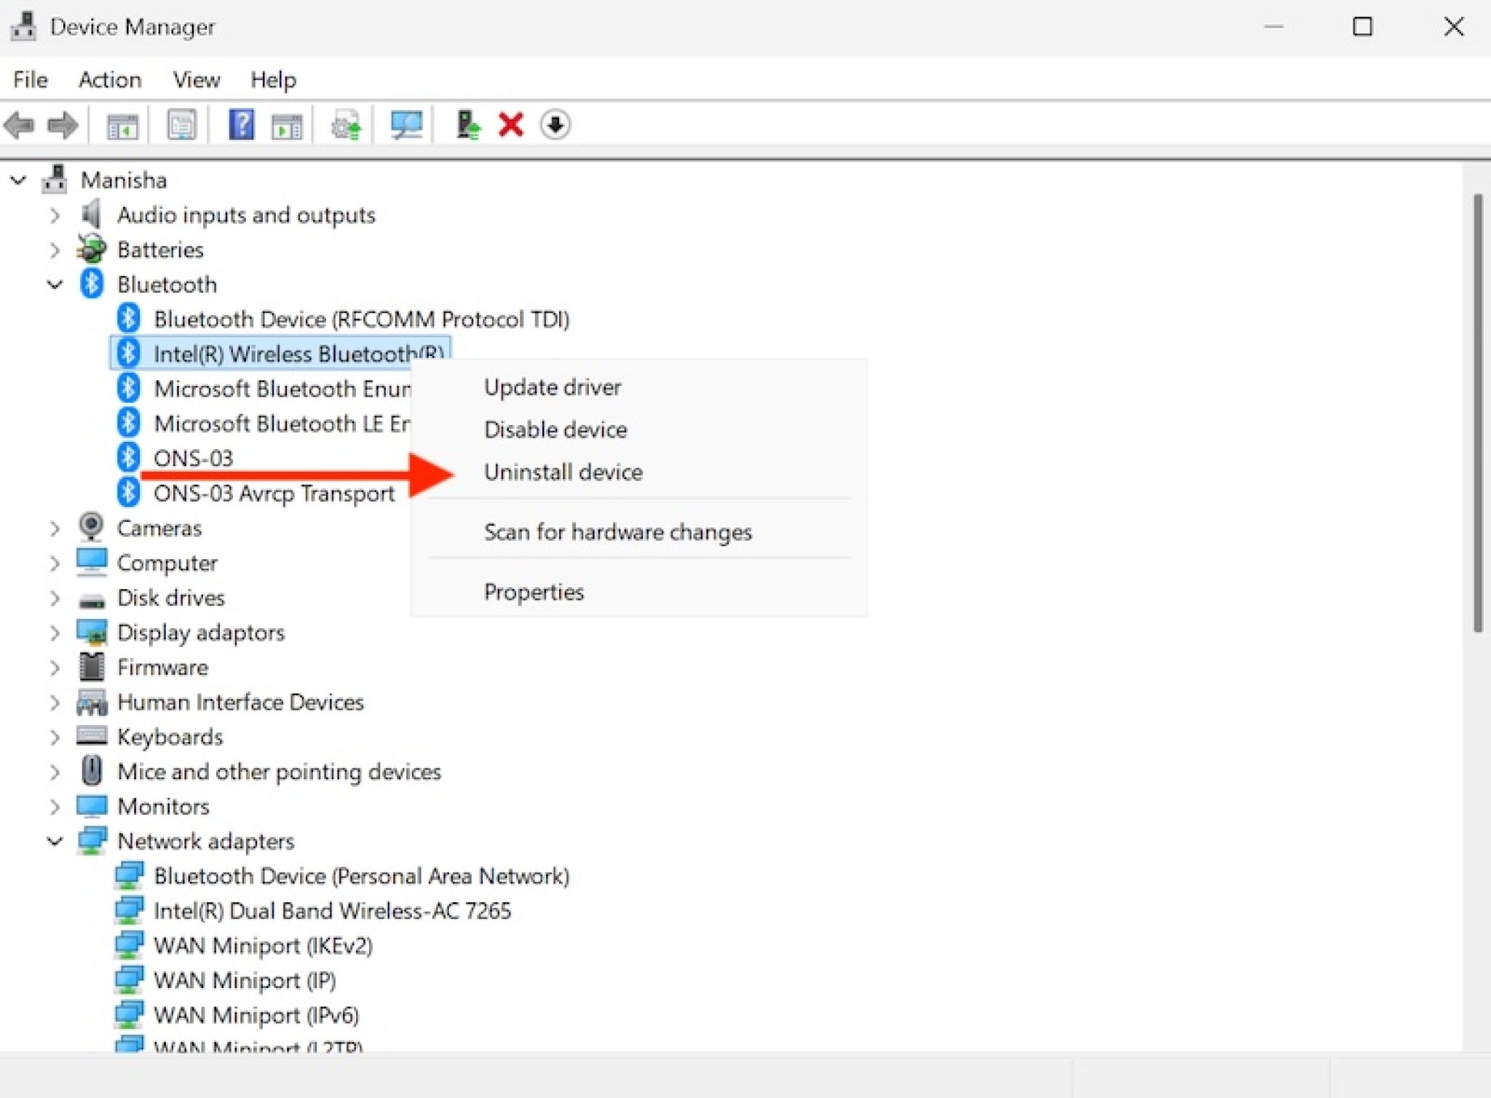Screen dimensions: 1491x1098
Task: Select the ONS-03 Bluetooth device
Action: click(x=193, y=457)
